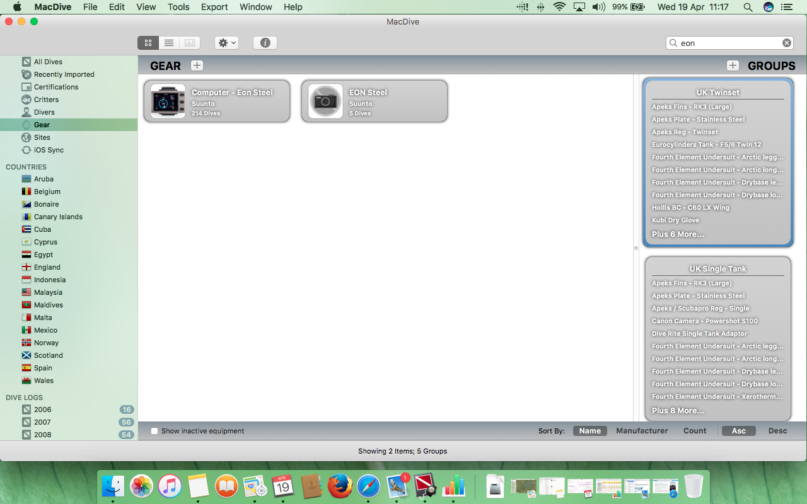Open the Tools menu
807x504 pixels.
tap(178, 7)
